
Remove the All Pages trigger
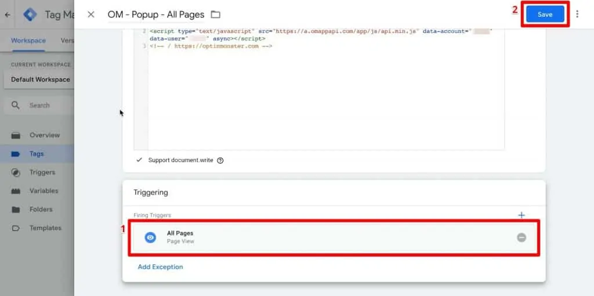click(521, 237)
